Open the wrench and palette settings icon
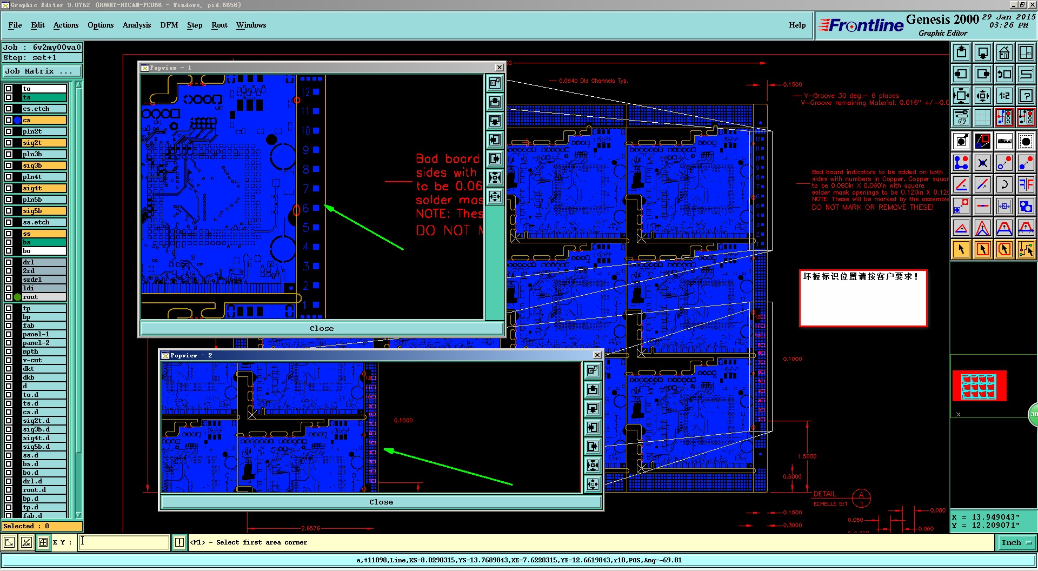 [961, 117]
